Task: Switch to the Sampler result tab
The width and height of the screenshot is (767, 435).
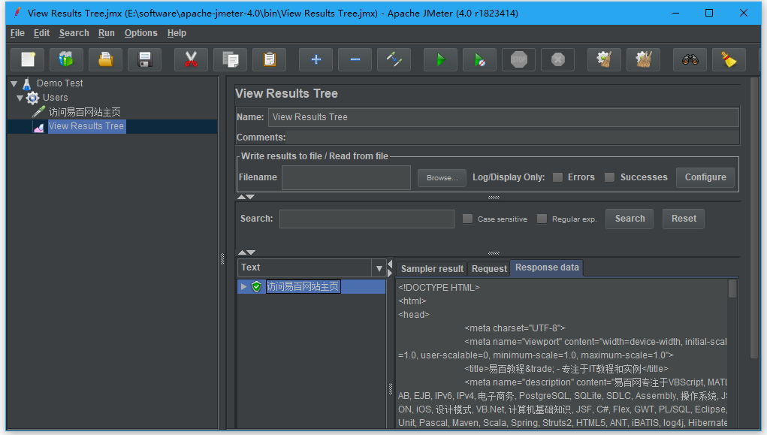Action: (x=432, y=268)
